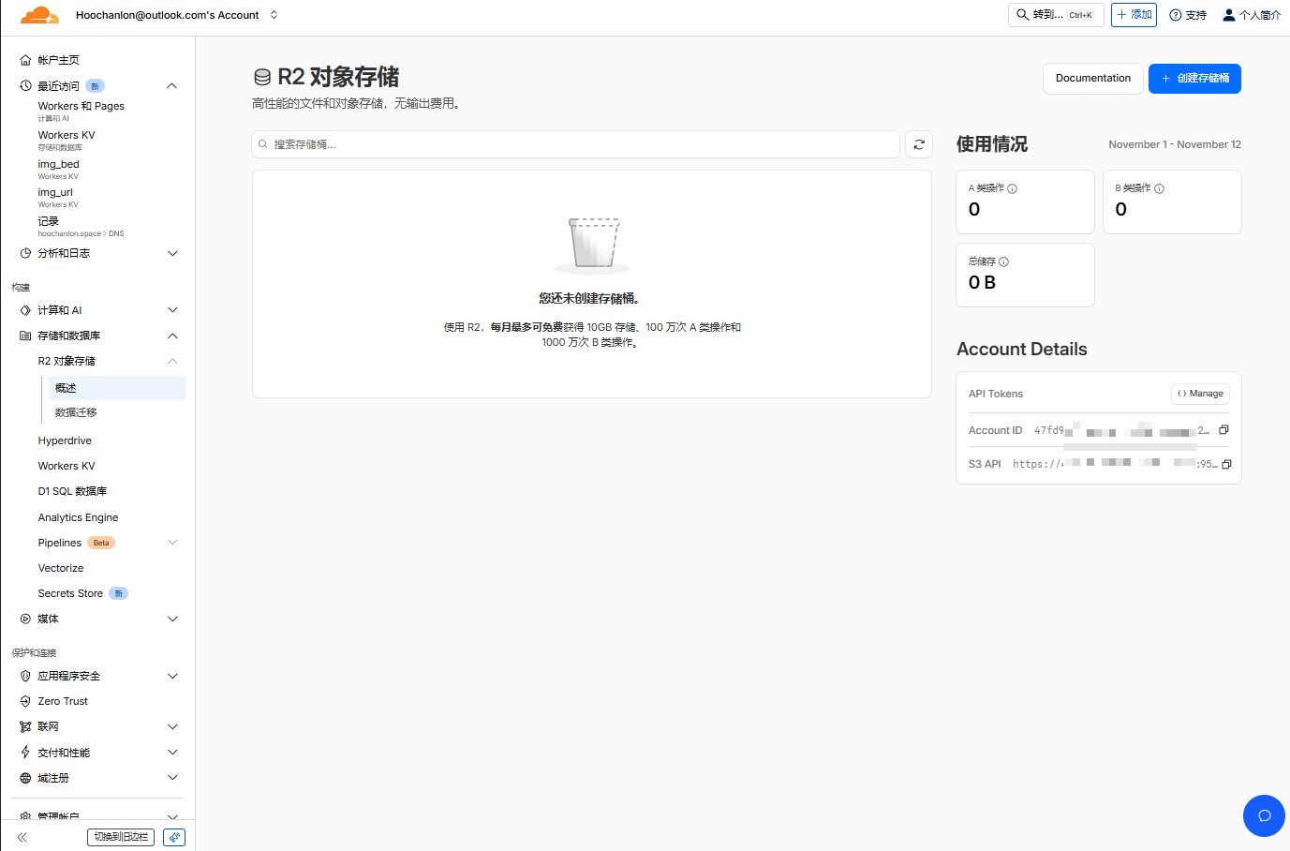Open 个人简介 profile menu
The height and width of the screenshot is (851, 1290).
[1252, 15]
